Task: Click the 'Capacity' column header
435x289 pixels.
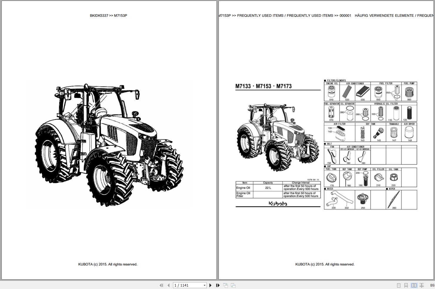Action: [268, 183]
